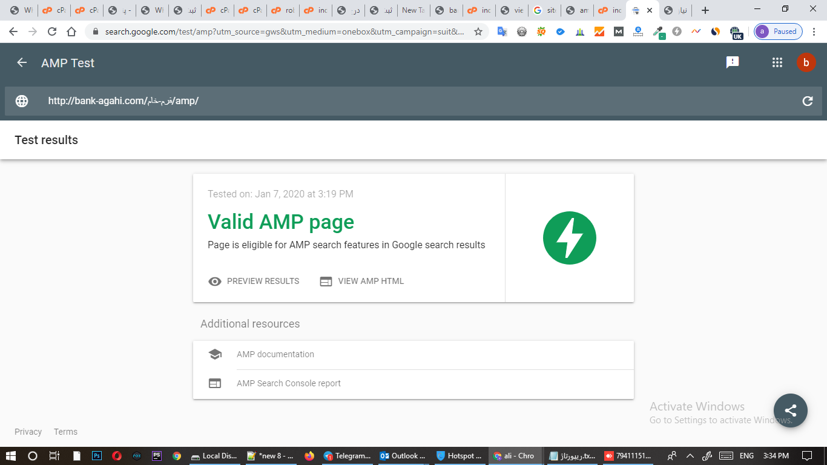The height and width of the screenshot is (465, 827).
Task: Switch to the 'rol' browser tab
Action: click(x=283, y=10)
